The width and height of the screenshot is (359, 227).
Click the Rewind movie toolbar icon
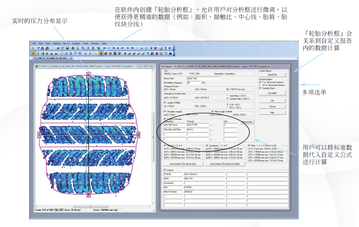click(x=104, y=48)
